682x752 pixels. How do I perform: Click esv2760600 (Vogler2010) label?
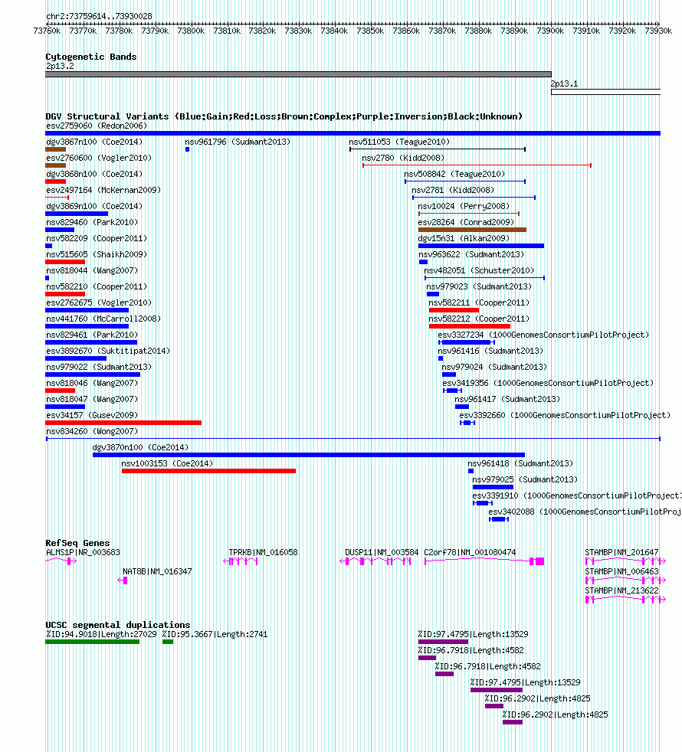point(99,158)
